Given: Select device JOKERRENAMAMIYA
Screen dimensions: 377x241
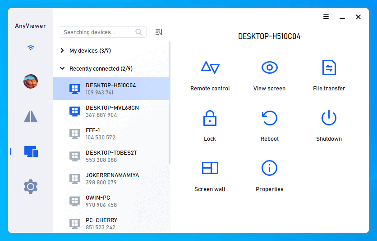Looking at the screenshot, I should click(x=111, y=179).
